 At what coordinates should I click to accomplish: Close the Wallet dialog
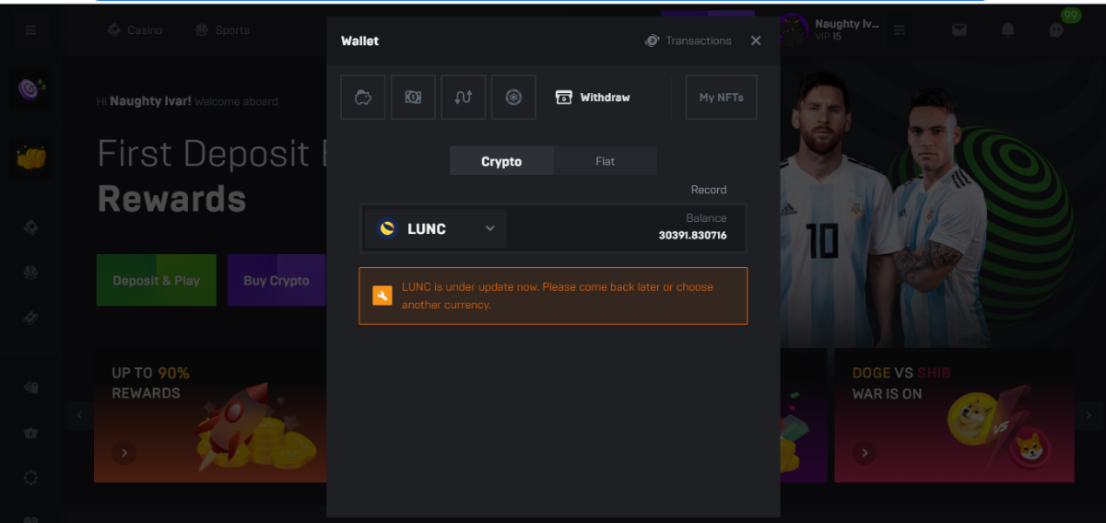(756, 41)
